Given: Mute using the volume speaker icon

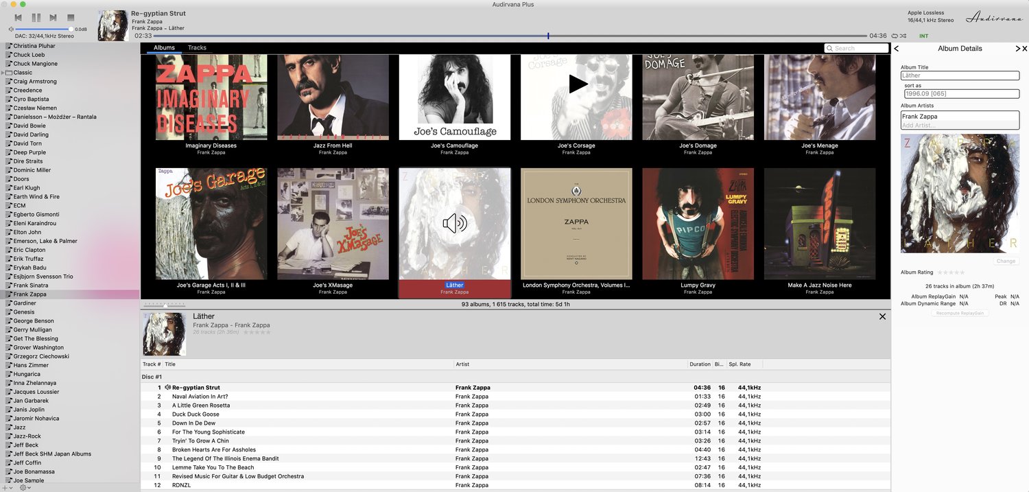Looking at the screenshot, I should (x=11, y=29).
